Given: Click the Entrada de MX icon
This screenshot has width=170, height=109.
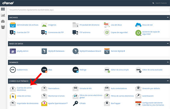Looking at the screenshot, I should click(x=75, y=88).
